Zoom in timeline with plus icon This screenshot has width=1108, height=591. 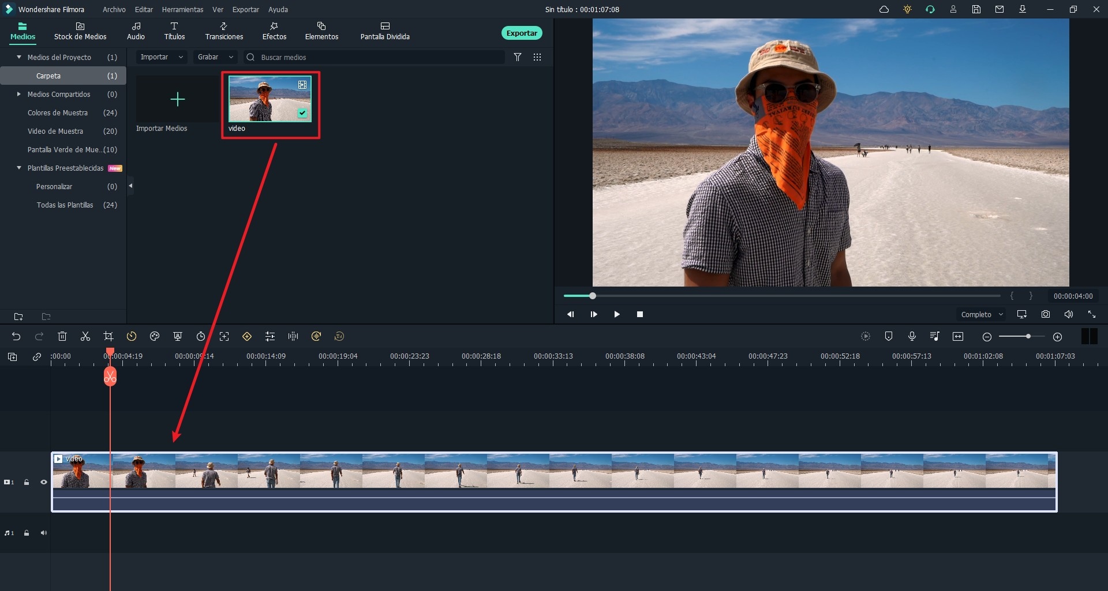(1057, 337)
